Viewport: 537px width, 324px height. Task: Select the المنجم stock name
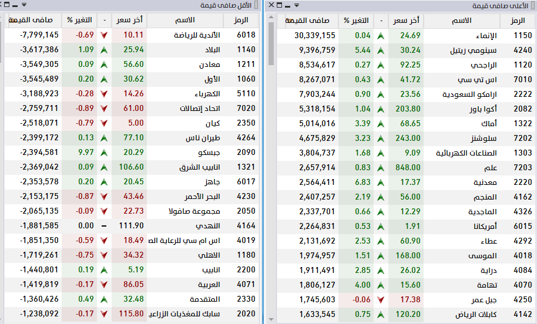[485, 197]
